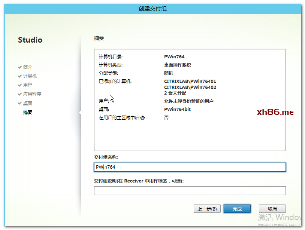
Task: Click the checkmark icon beside 桌面
Action: point(20,103)
